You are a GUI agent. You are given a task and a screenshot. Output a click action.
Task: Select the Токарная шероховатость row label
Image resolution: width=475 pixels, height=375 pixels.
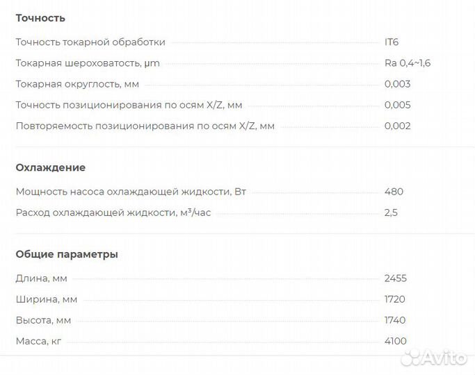tap(88, 63)
